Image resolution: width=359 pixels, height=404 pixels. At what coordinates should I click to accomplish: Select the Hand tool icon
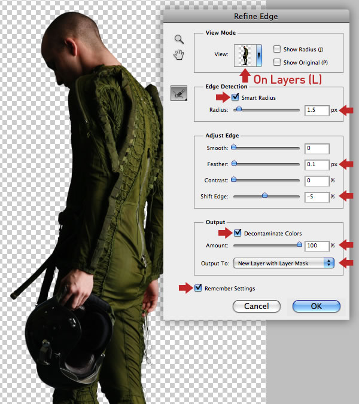178,55
